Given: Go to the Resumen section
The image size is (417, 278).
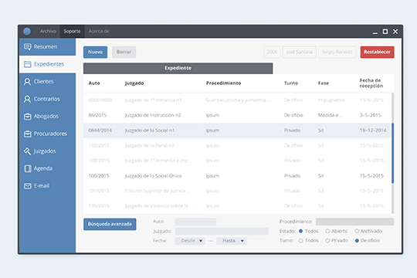Looking at the screenshot, I should click(x=47, y=47).
